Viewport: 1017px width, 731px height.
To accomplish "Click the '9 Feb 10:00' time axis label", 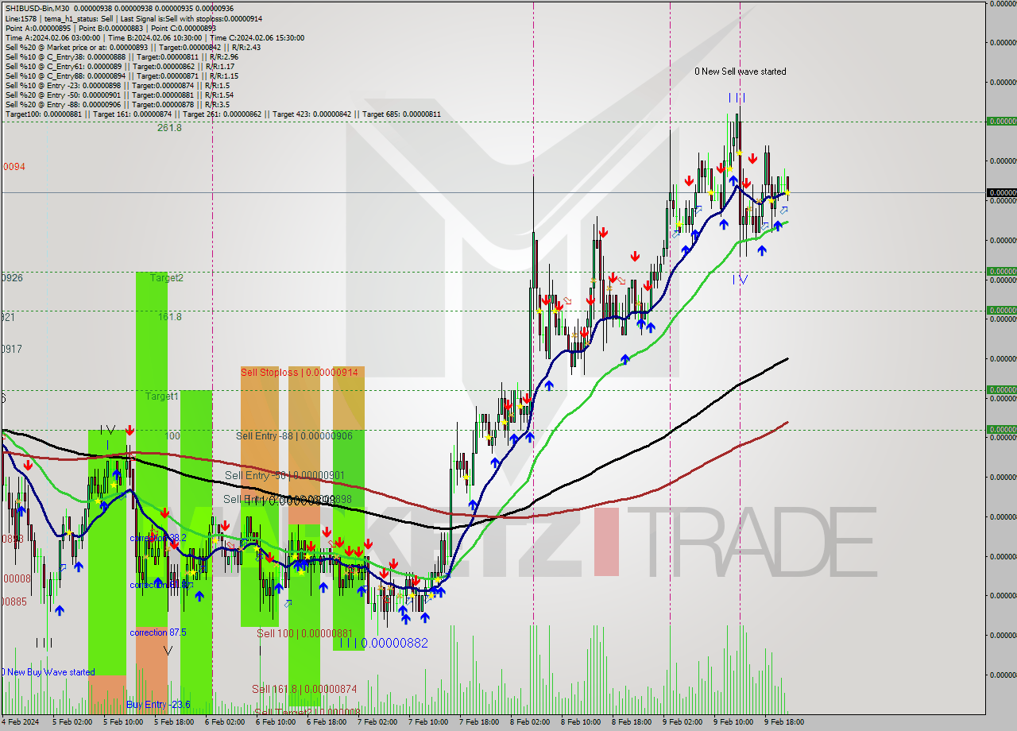I will pyautogui.click(x=733, y=722).
